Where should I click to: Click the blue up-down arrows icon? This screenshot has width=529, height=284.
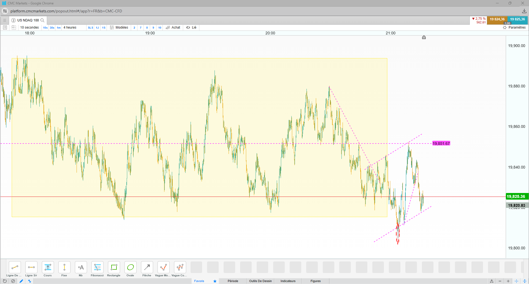(29, 281)
